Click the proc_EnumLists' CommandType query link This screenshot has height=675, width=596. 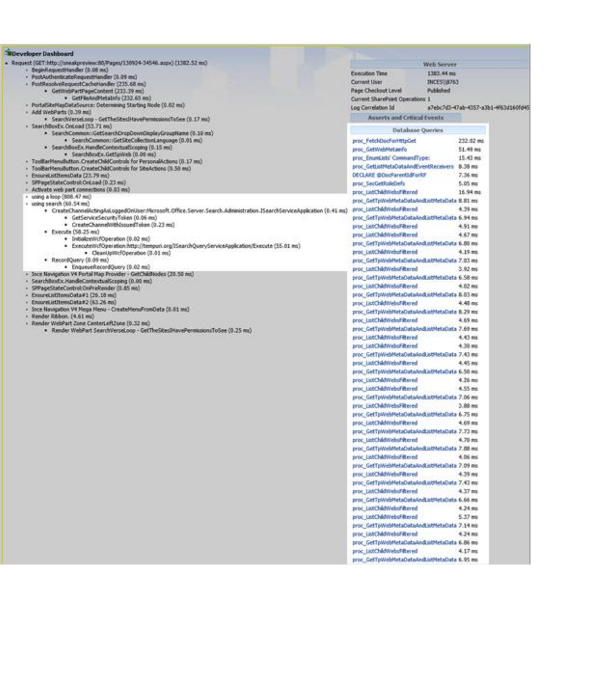(391, 158)
